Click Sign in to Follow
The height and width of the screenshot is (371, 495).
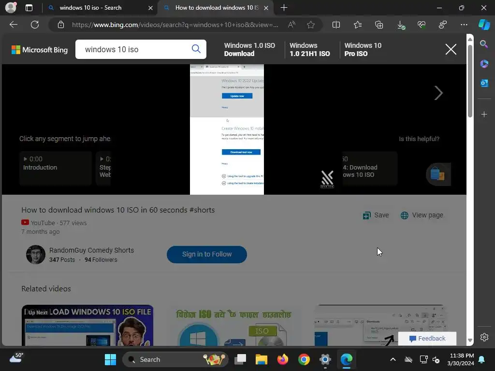(207, 254)
